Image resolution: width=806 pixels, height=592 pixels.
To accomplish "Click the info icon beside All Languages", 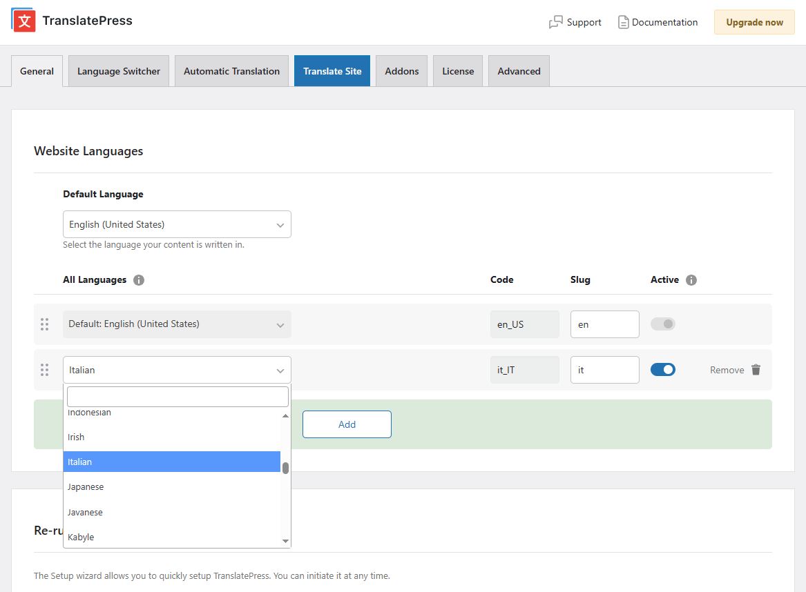I will (138, 279).
